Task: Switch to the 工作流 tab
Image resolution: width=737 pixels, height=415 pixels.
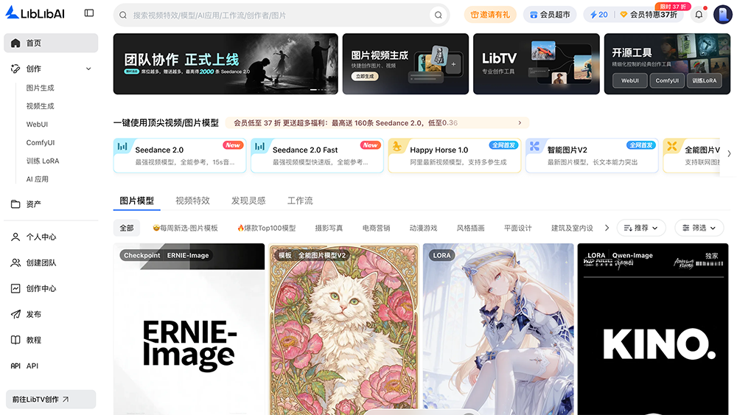Action: (300, 200)
